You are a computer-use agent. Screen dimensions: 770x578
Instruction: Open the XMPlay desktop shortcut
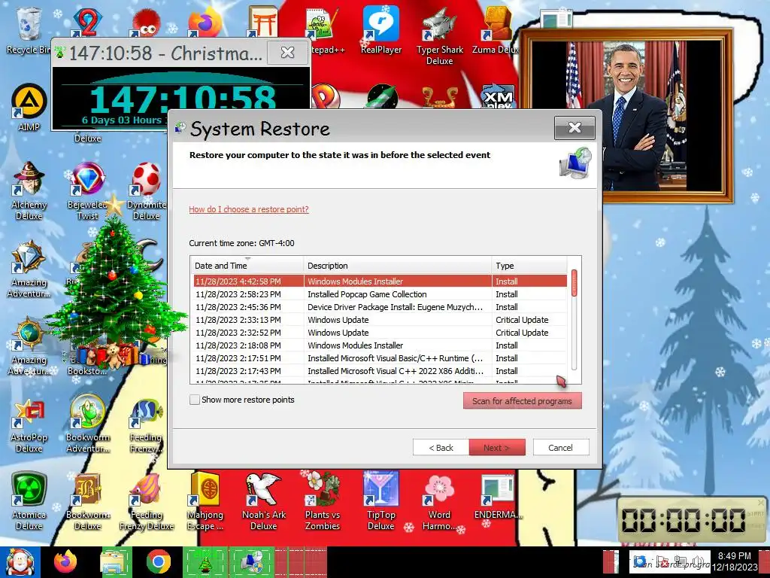coord(498,96)
